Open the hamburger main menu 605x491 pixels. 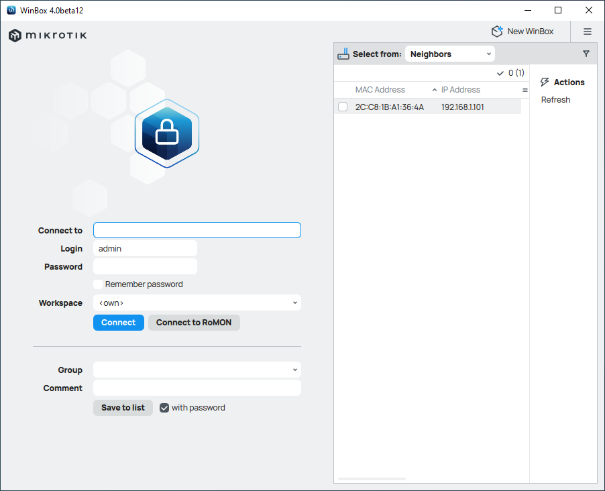[588, 32]
